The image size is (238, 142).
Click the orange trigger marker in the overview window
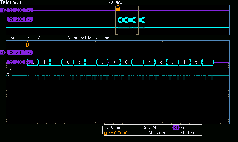(118, 8)
